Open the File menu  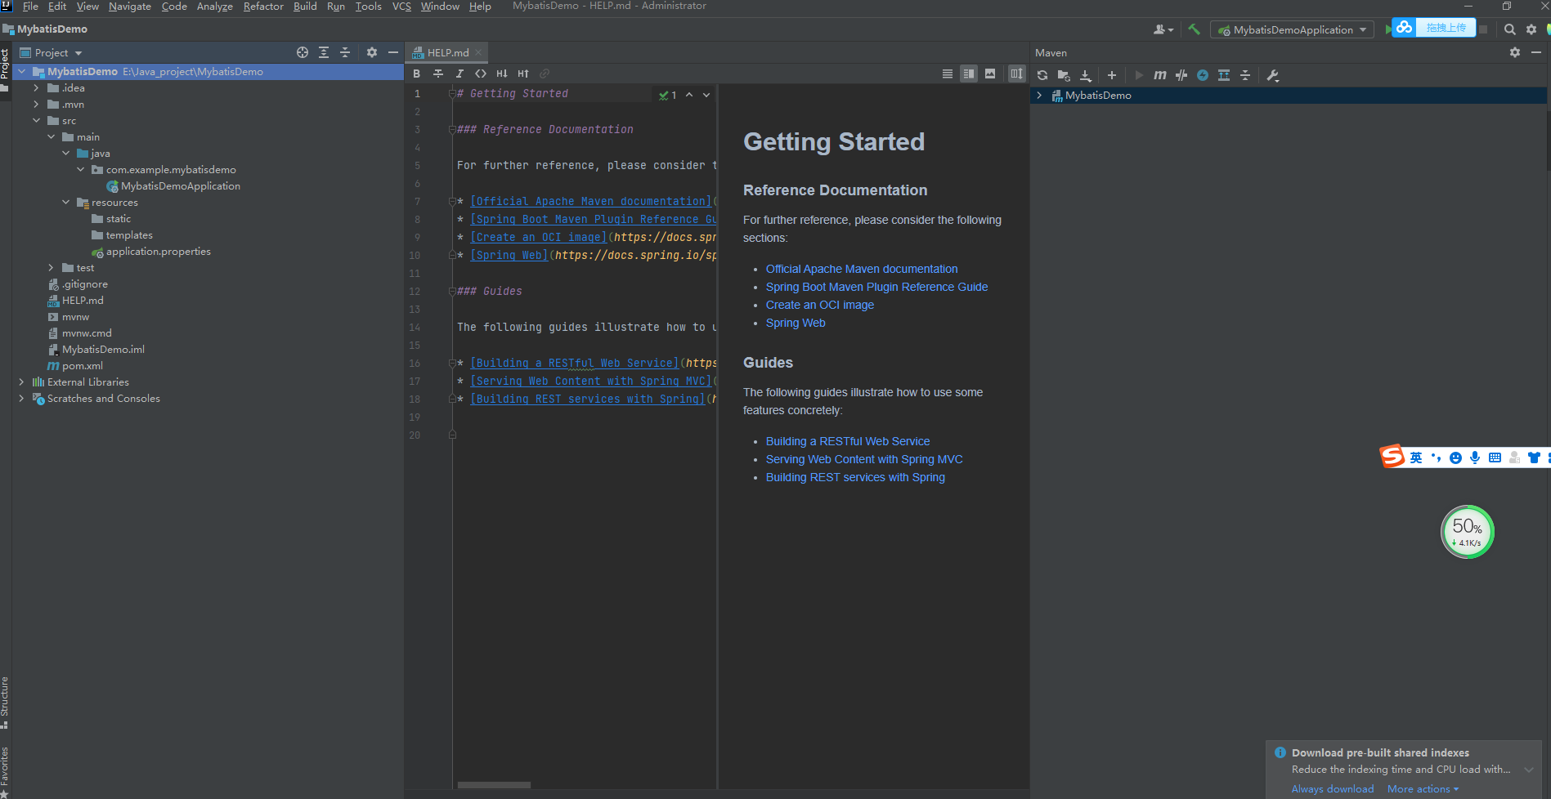pos(30,7)
